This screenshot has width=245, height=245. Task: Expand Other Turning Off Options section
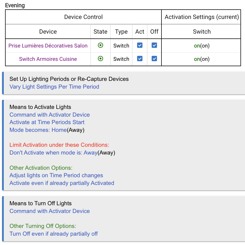(43, 226)
